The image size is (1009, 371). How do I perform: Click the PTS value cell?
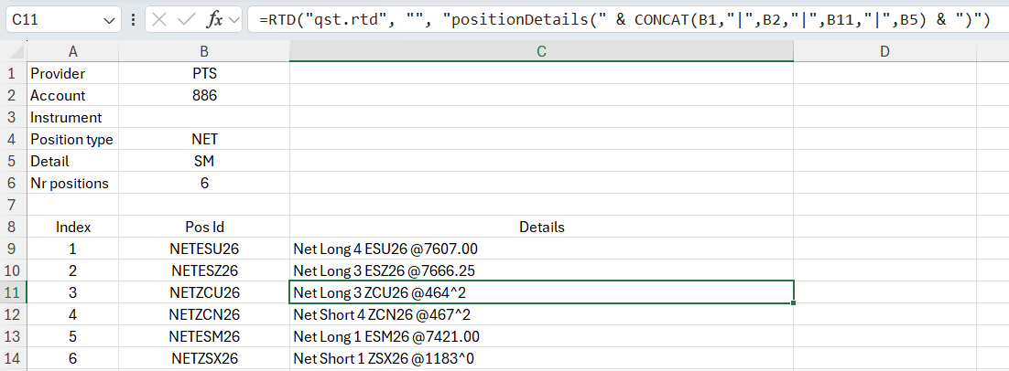pyautogui.click(x=204, y=74)
